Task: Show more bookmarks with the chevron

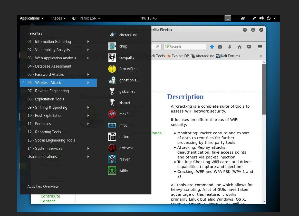Action: (x=261, y=56)
